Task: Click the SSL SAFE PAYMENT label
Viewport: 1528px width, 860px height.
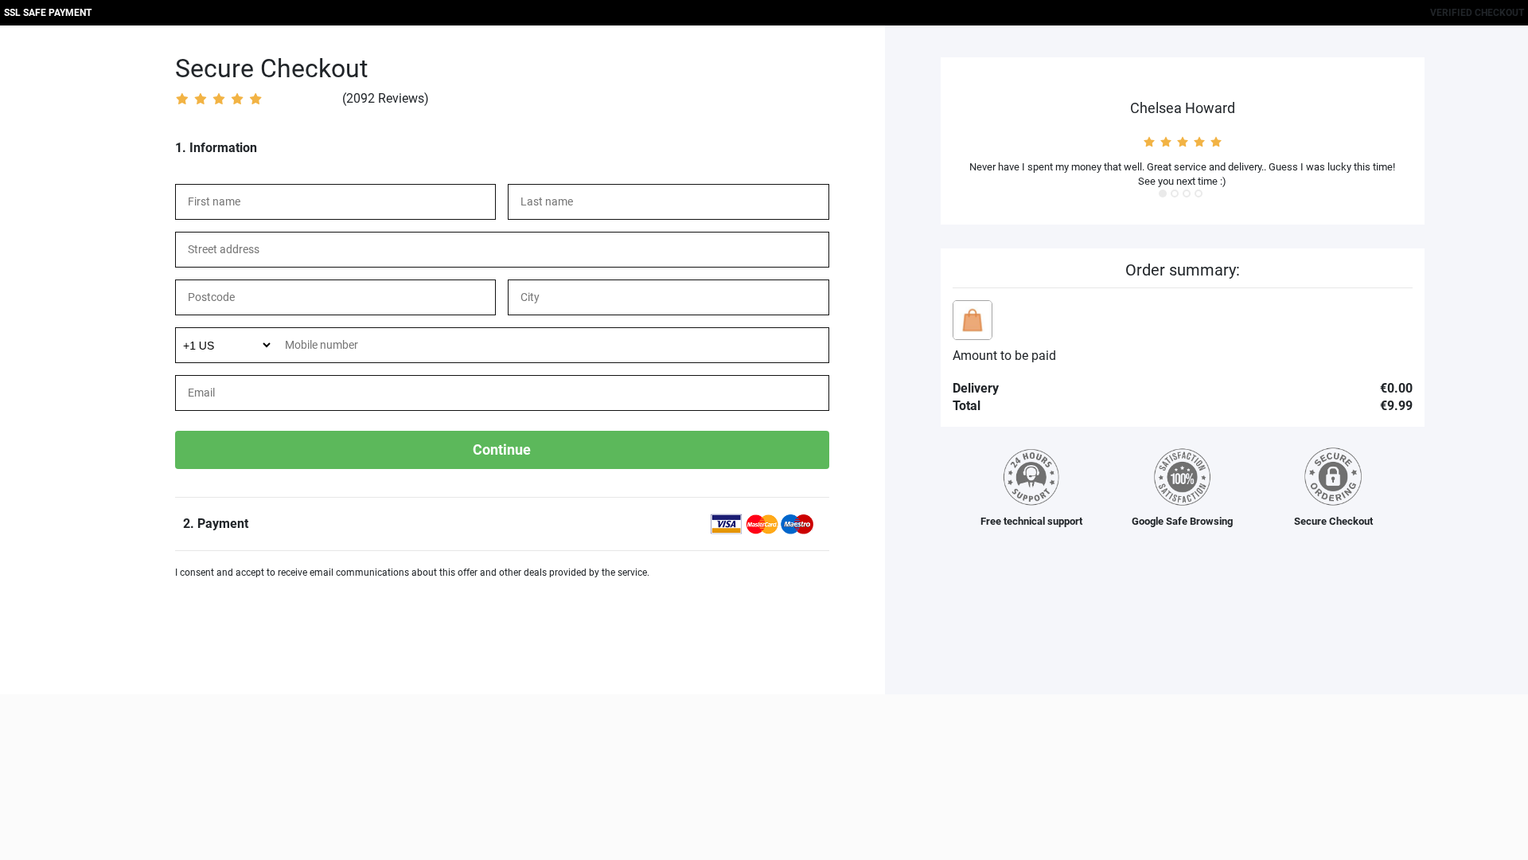Action: pyautogui.click(x=48, y=13)
